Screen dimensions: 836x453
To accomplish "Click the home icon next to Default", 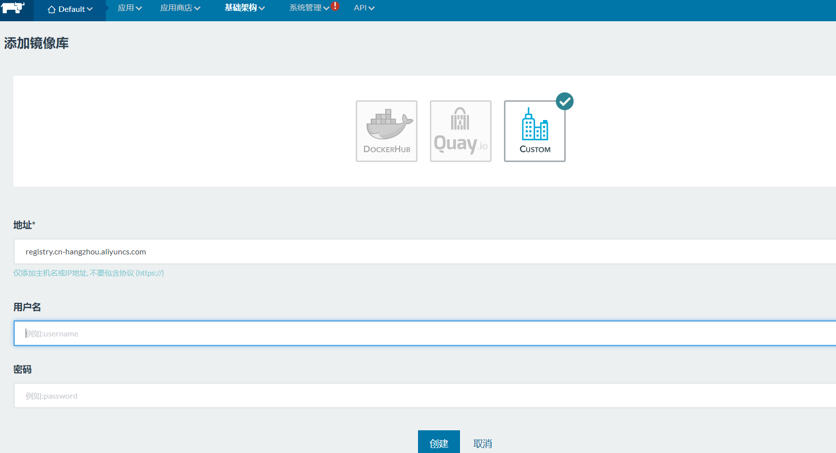I will (51, 9).
